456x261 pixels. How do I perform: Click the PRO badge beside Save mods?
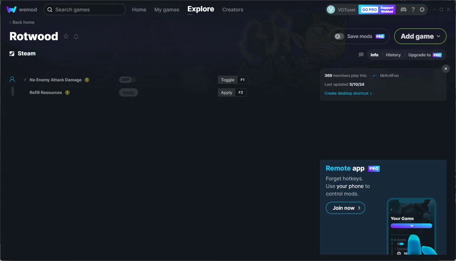[x=380, y=36]
